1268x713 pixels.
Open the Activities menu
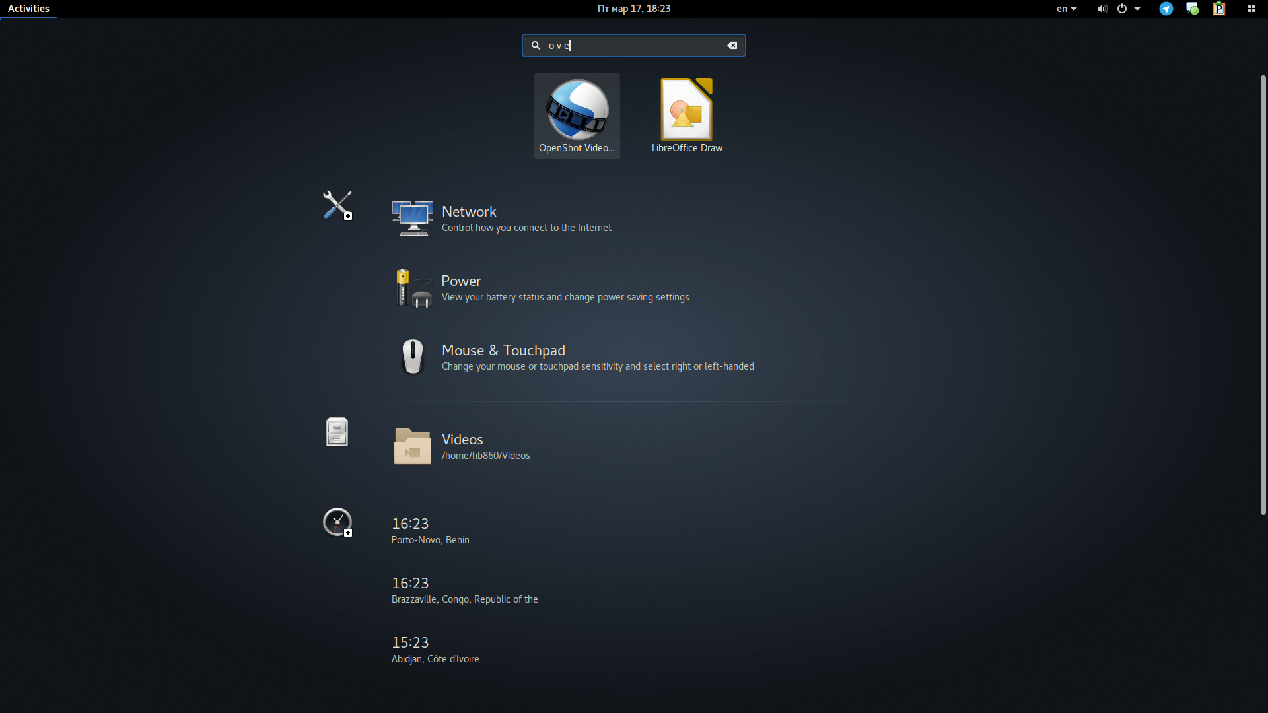(28, 9)
